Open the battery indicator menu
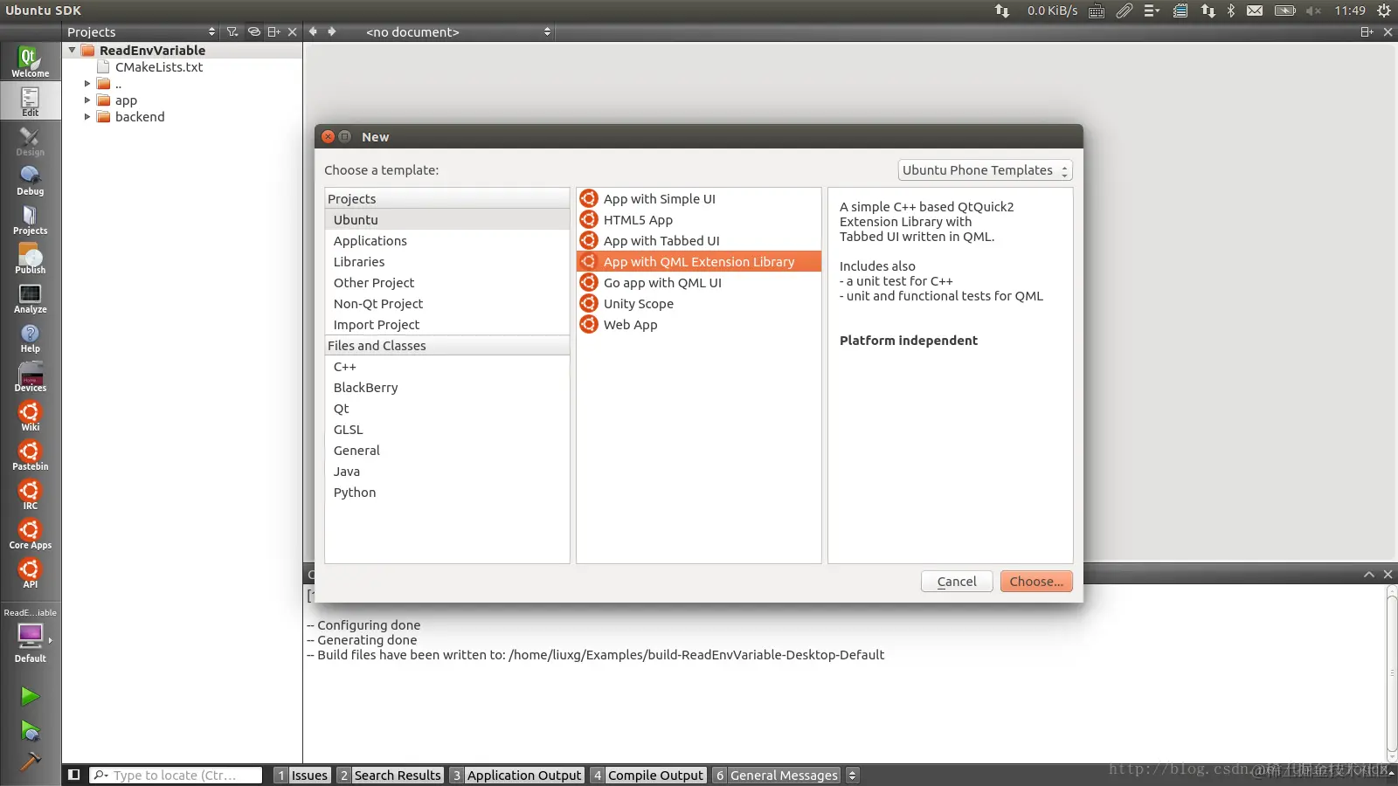The height and width of the screenshot is (786, 1398). pos(1284,10)
